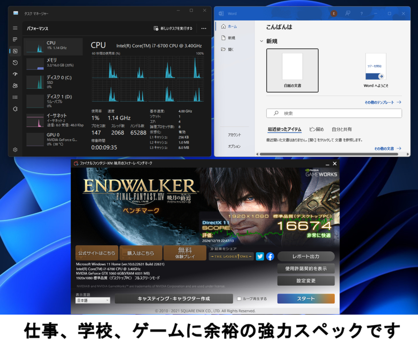The image size is (418, 347).
Task: Click the first CPU core usage graph
Action: (105, 67)
